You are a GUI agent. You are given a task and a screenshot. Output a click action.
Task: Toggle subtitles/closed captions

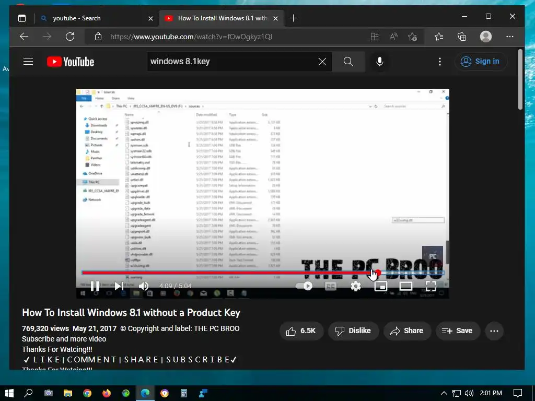[x=330, y=286]
